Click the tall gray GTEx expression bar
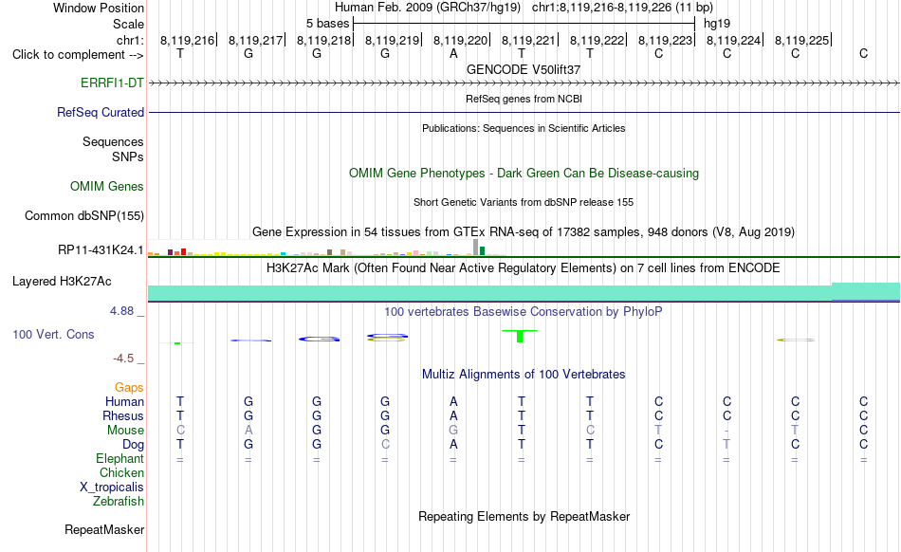The image size is (901, 552). tap(475, 247)
